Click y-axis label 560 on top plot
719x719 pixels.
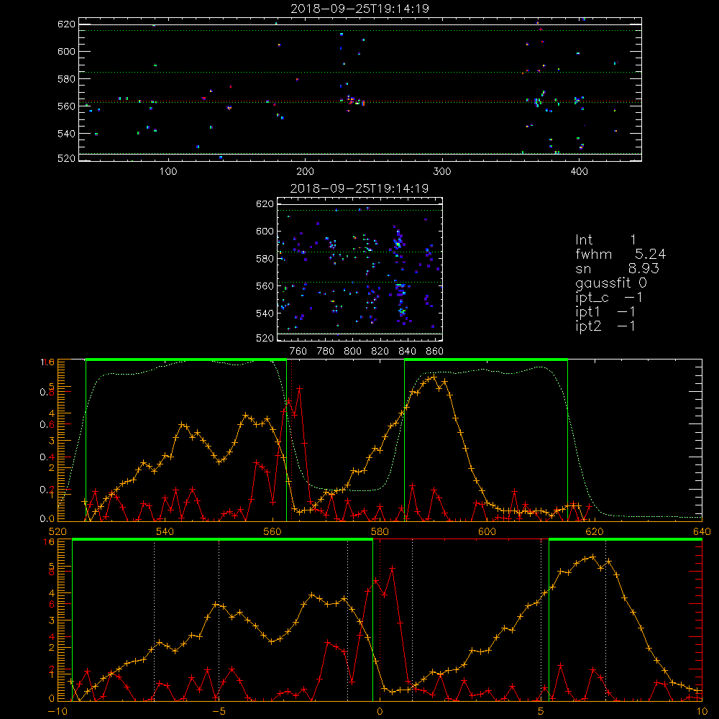click(x=66, y=106)
